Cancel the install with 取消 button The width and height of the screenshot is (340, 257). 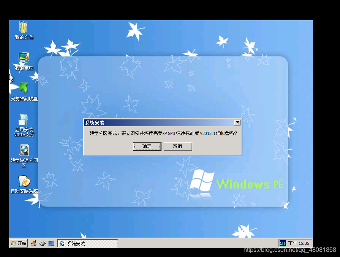[x=178, y=146]
